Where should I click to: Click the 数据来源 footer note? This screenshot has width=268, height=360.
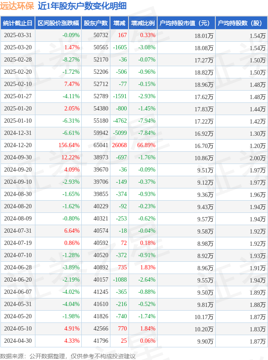tap(68, 356)
